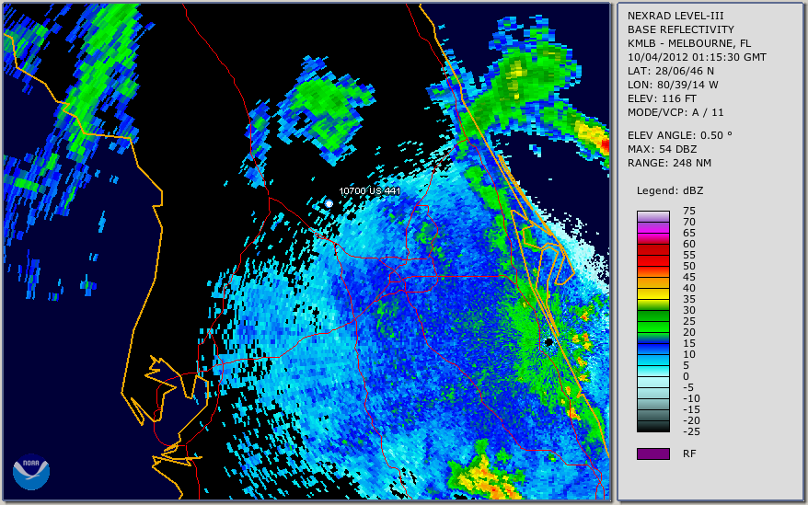The image size is (808, 505).
Task: Click the legend value 35
Action: tap(689, 299)
